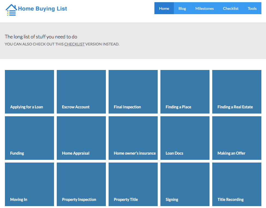266x208 pixels.
Task: Open the 'Finding a Real Estate' tile
Action: click(x=237, y=92)
